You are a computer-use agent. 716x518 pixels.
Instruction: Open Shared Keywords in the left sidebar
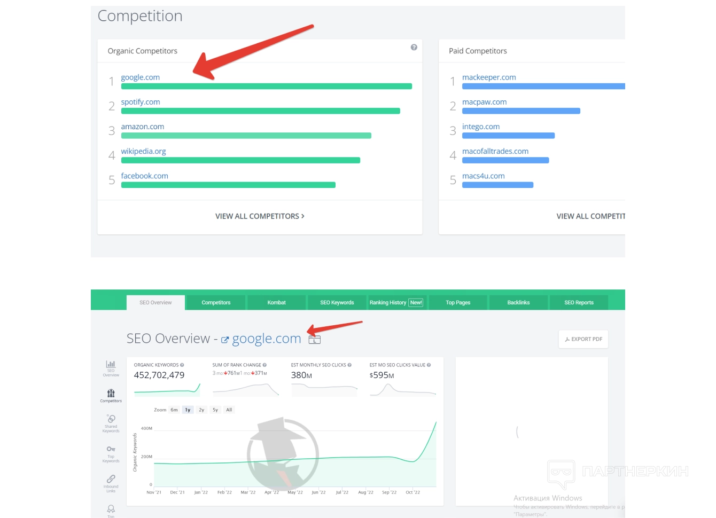111,423
